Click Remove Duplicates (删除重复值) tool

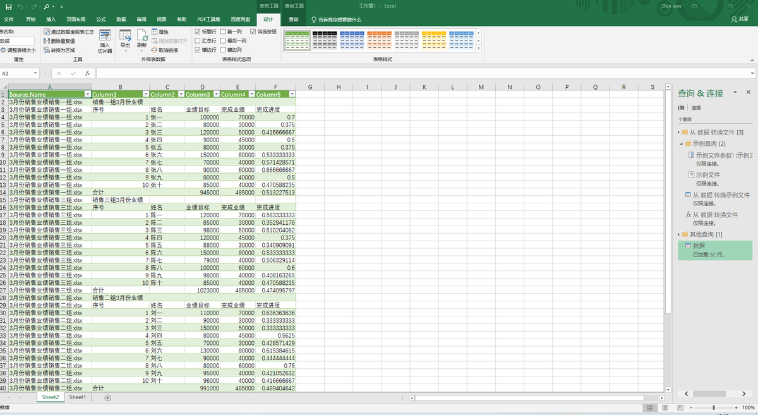point(62,40)
